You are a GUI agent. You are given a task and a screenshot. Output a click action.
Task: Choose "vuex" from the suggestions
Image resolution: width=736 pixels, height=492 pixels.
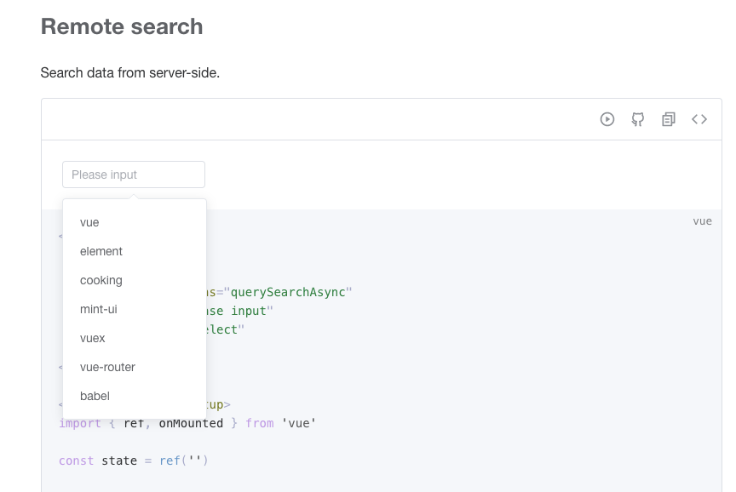click(x=92, y=338)
